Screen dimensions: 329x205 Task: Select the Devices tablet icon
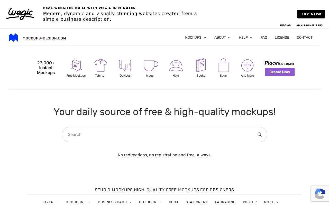[125, 65]
